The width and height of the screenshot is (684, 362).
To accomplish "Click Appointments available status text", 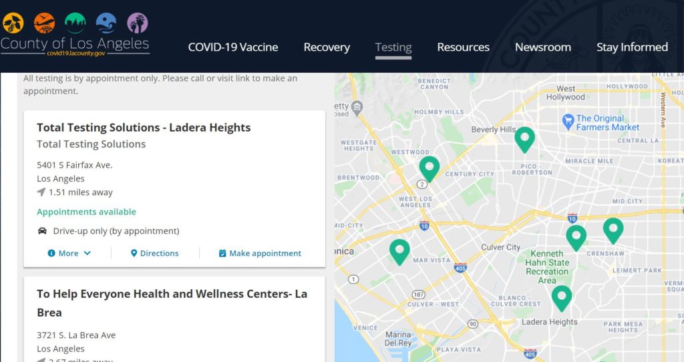I will click(86, 212).
